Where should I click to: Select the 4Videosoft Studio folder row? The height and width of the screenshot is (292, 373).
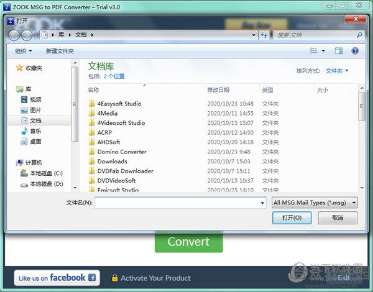click(x=221, y=123)
